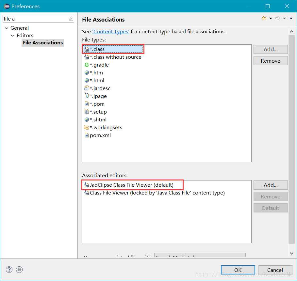Click the disabled Default button

point(271,208)
